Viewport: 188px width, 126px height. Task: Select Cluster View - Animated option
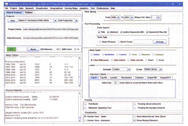coord(85,120)
